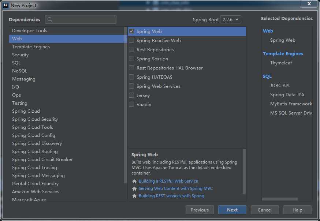Screen dimensions: 320x221
Task: Choose Spring Cloud Tracing category
Action: point(67,167)
